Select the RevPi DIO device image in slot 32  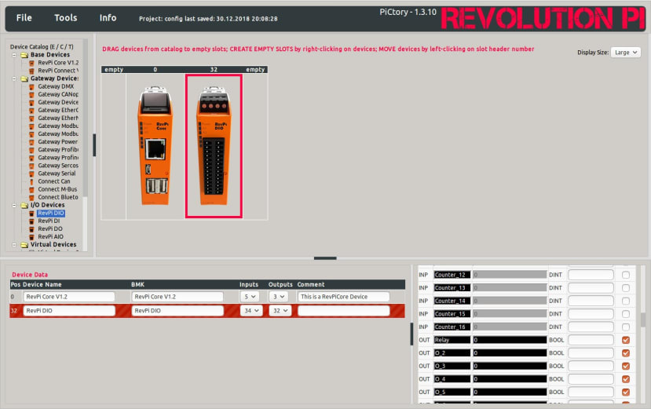point(214,146)
